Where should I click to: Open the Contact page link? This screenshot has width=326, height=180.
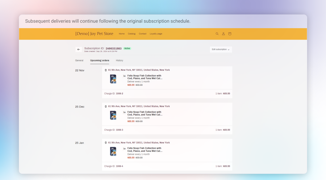tap(143, 34)
